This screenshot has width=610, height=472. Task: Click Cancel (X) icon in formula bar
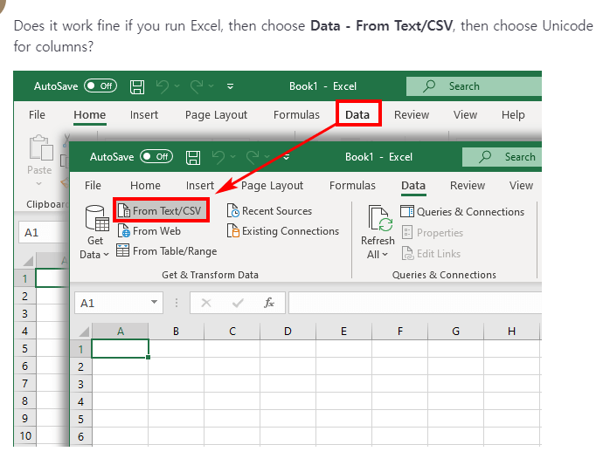206,303
